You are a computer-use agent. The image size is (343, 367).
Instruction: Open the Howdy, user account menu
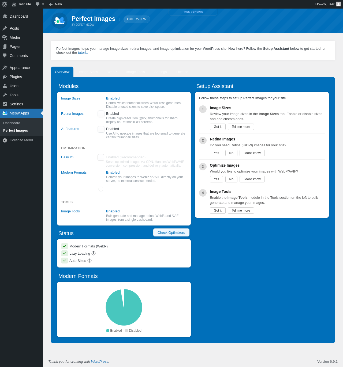pos(325,4)
